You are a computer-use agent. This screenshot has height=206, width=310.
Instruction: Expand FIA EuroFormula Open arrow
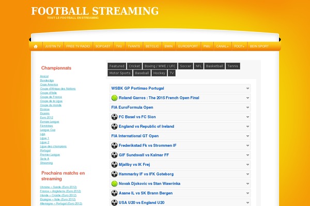247,108
